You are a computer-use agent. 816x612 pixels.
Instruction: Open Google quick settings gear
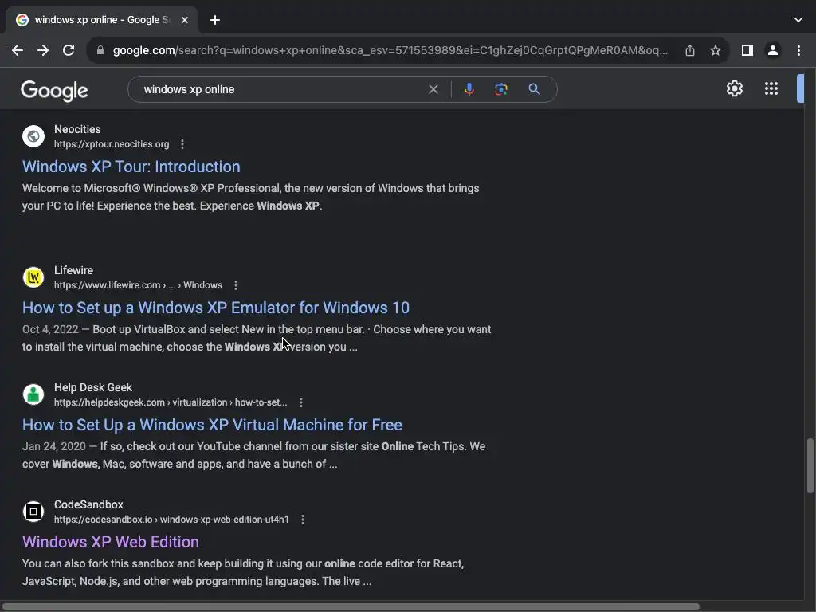point(734,88)
